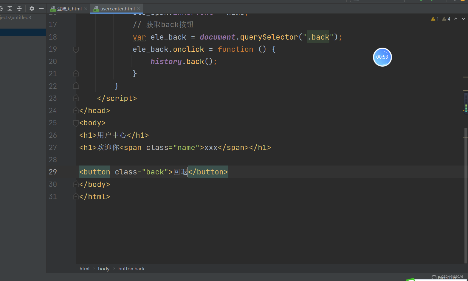
Task: Click line number 29 in the gutter
Action: (x=53, y=172)
